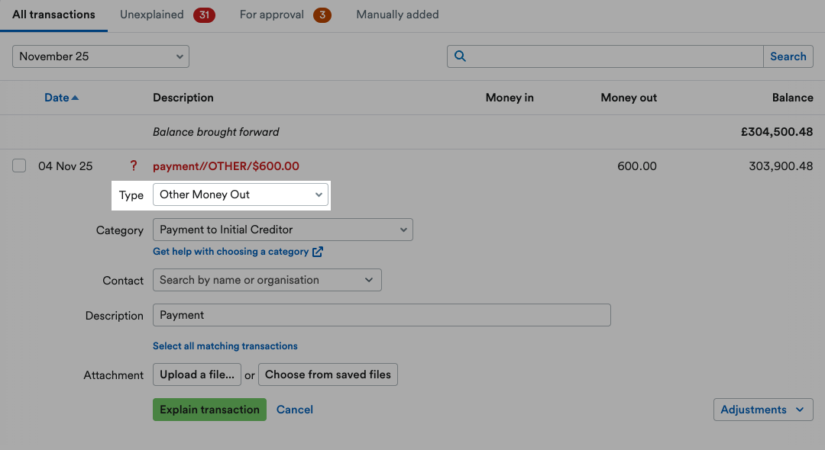Click the red 31 unexplained count badge
This screenshot has height=450, width=825.
pyautogui.click(x=204, y=14)
